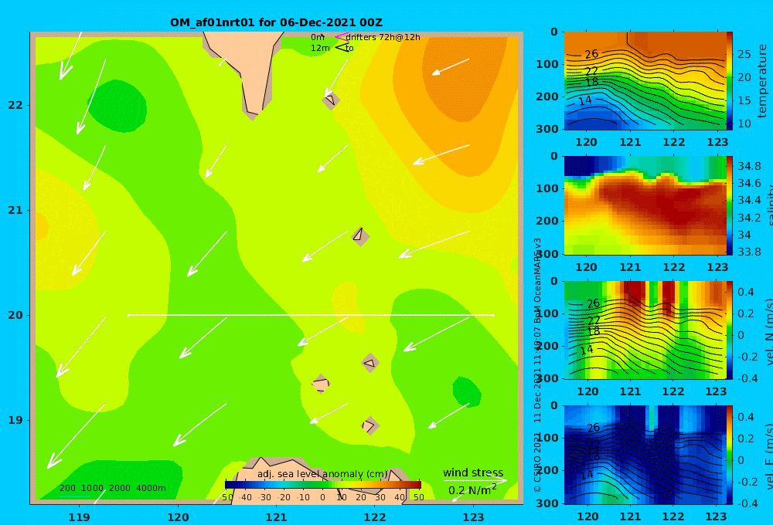The width and height of the screenshot is (773, 525).
Task: Click the '0.2 N/m²' wind stress value
Action: [x=472, y=490]
